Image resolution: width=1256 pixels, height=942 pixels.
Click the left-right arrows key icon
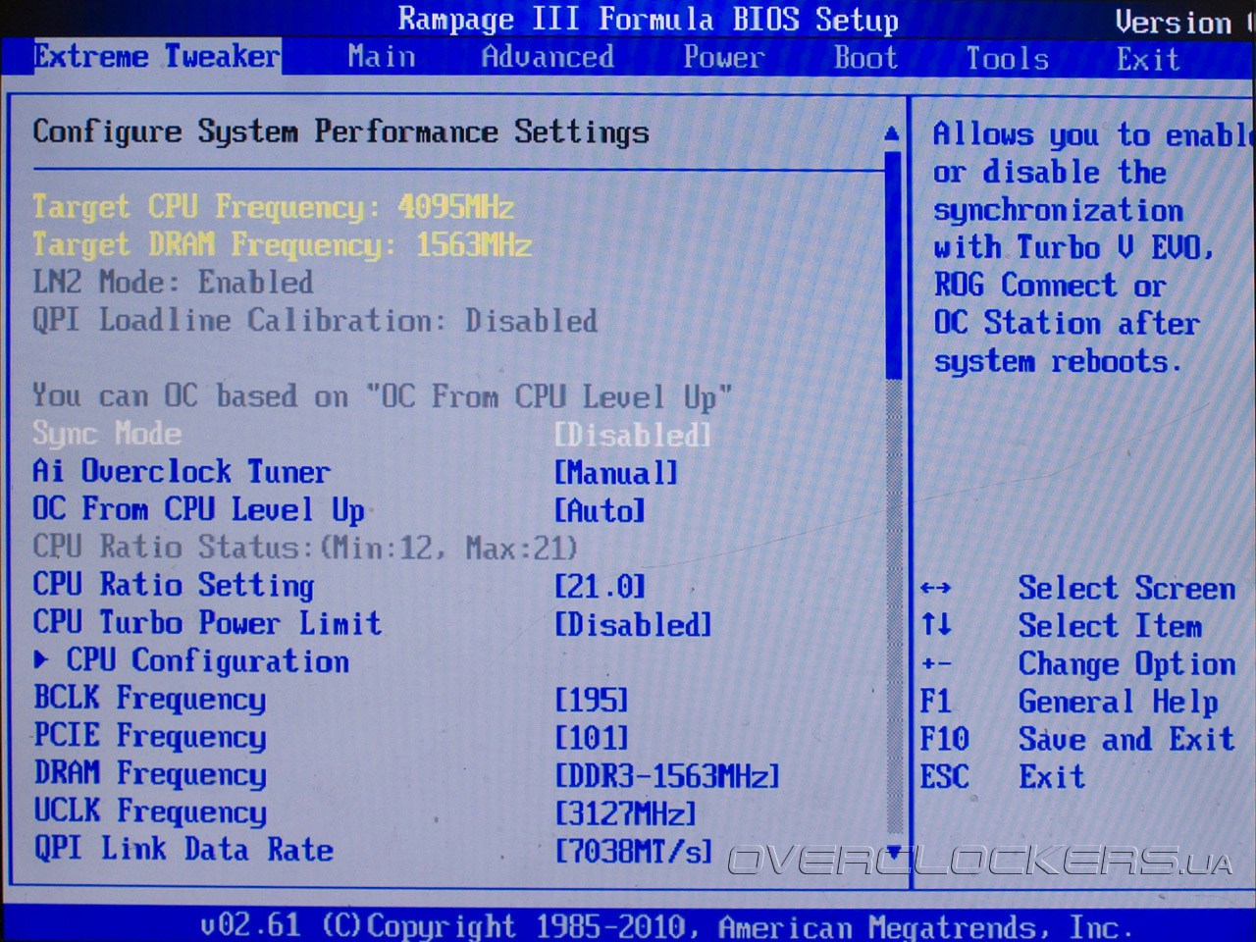[x=935, y=589]
